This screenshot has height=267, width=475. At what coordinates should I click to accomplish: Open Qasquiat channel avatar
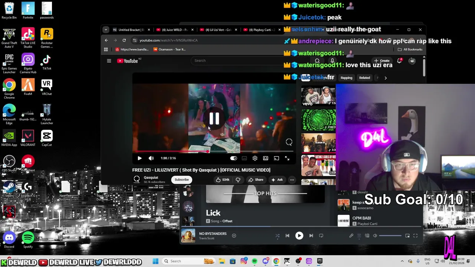pyautogui.click(x=137, y=180)
